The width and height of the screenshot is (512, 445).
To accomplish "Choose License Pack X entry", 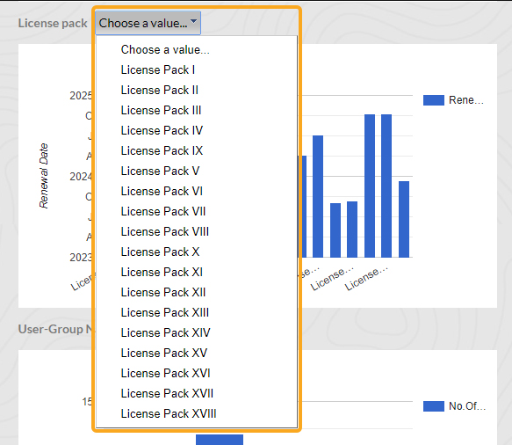I will point(197,252).
